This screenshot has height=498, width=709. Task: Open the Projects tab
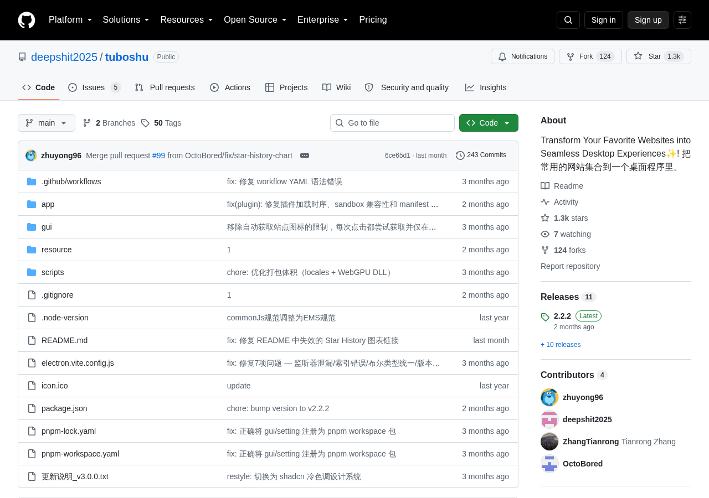[x=286, y=87]
